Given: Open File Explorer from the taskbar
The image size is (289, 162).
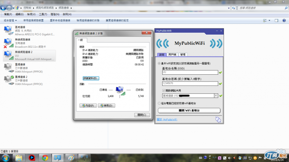Looking at the screenshot, I should pyautogui.click(x=19, y=158).
